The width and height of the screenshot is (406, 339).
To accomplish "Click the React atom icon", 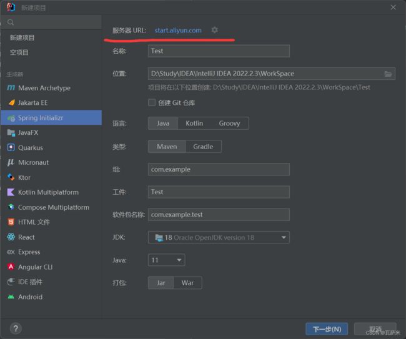I will 11,237.
